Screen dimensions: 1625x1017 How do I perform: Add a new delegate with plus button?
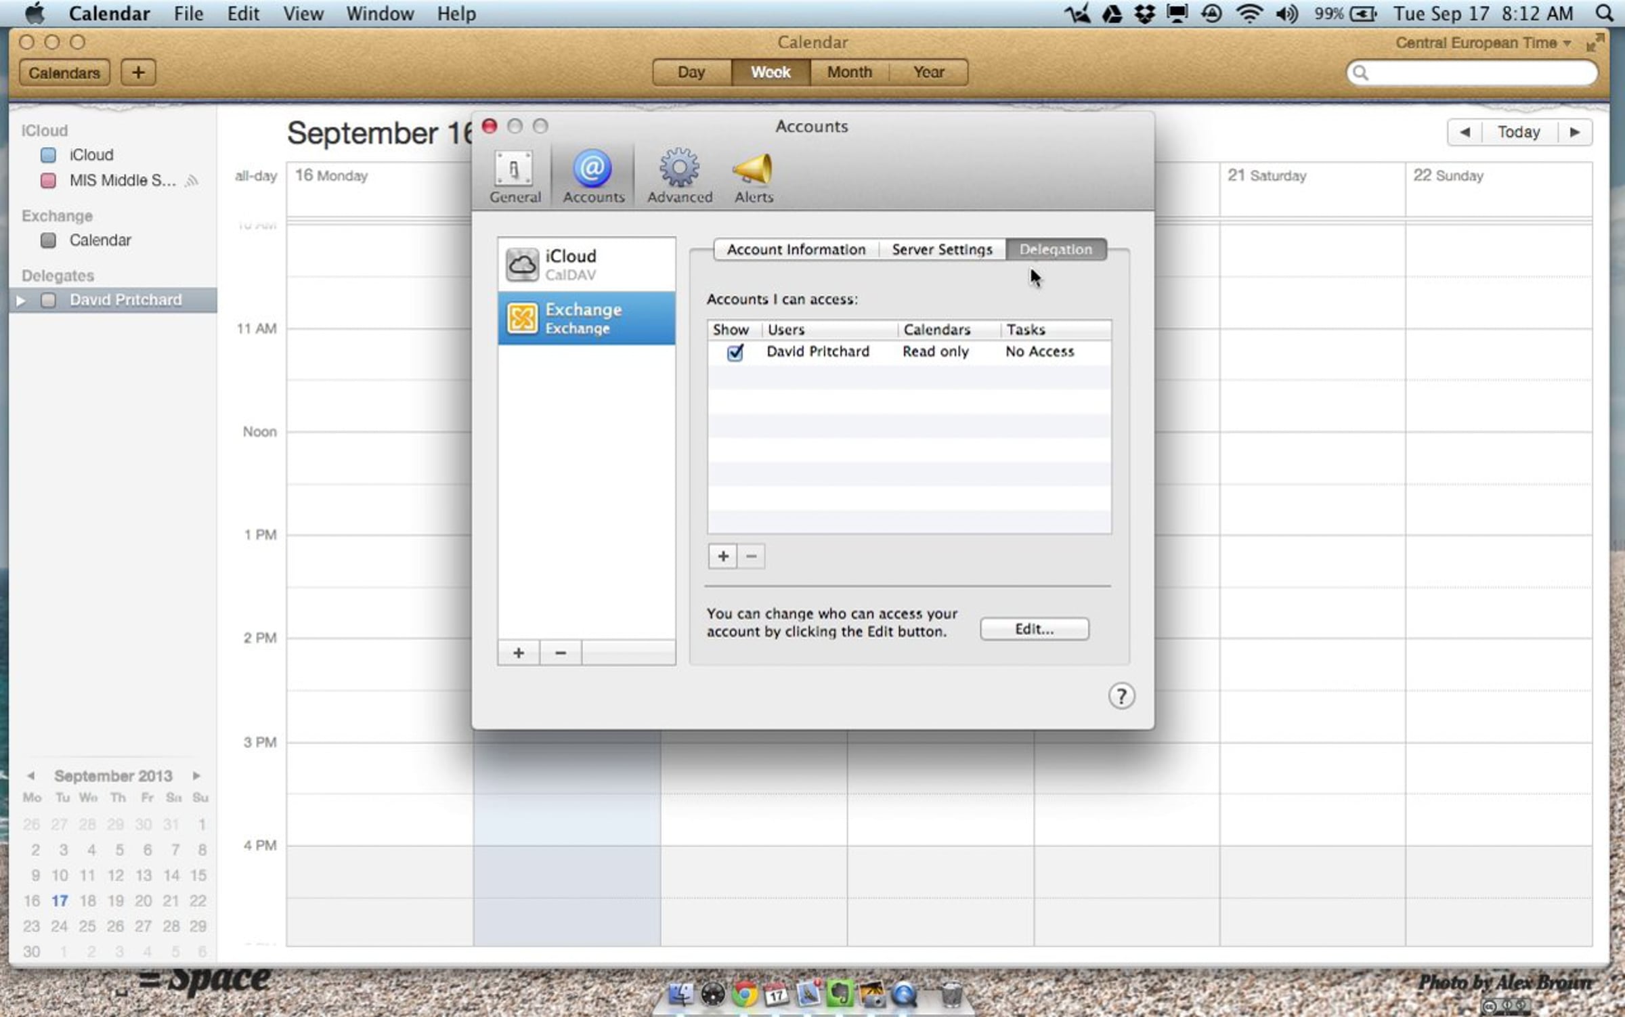722,557
